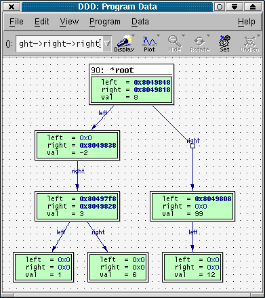This screenshot has width=265, height=298.
Task: Click the Undisp toolbar icon
Action: tap(249, 44)
